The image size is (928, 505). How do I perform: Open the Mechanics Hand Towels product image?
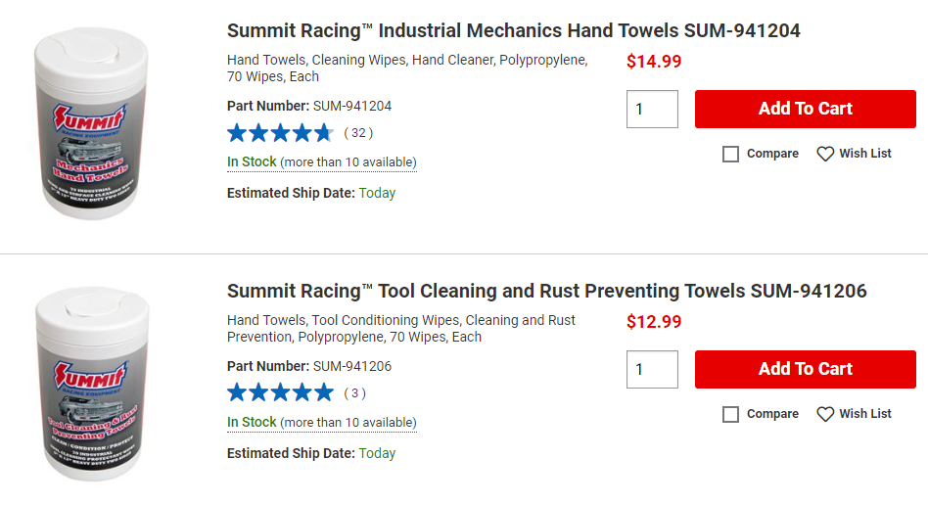91,123
